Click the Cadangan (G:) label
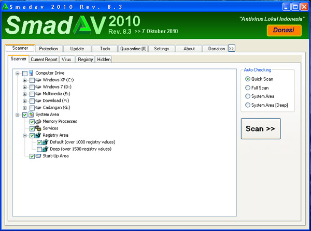This screenshot has height=231, width=311. click(56, 108)
